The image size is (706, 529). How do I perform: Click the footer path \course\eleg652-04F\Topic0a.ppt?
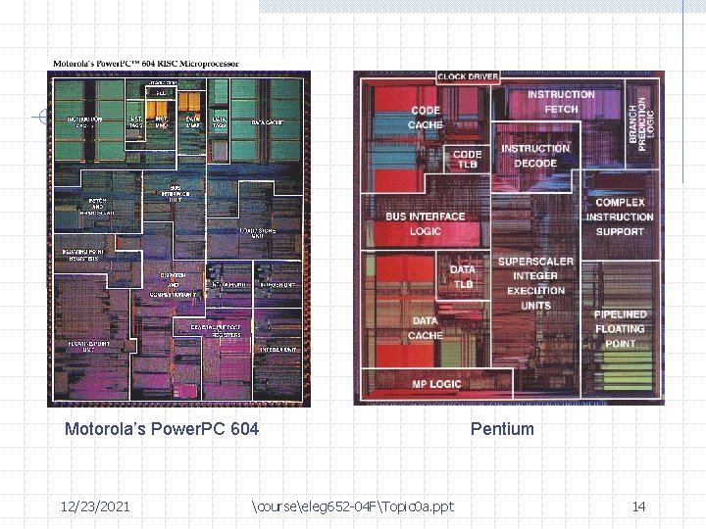(353, 506)
